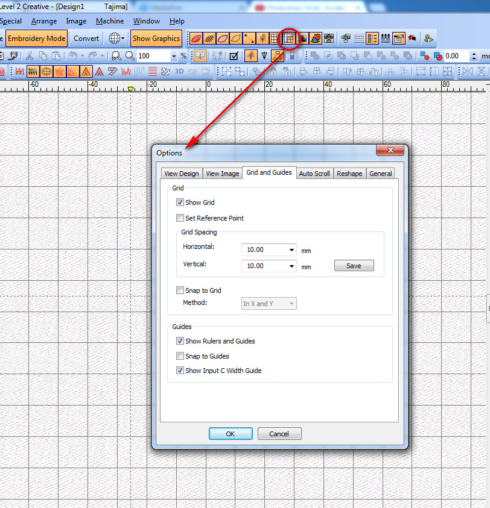Viewport: 490px width, 508px height.
Task: Click the Paste clipboard icon
Action: coord(56,56)
